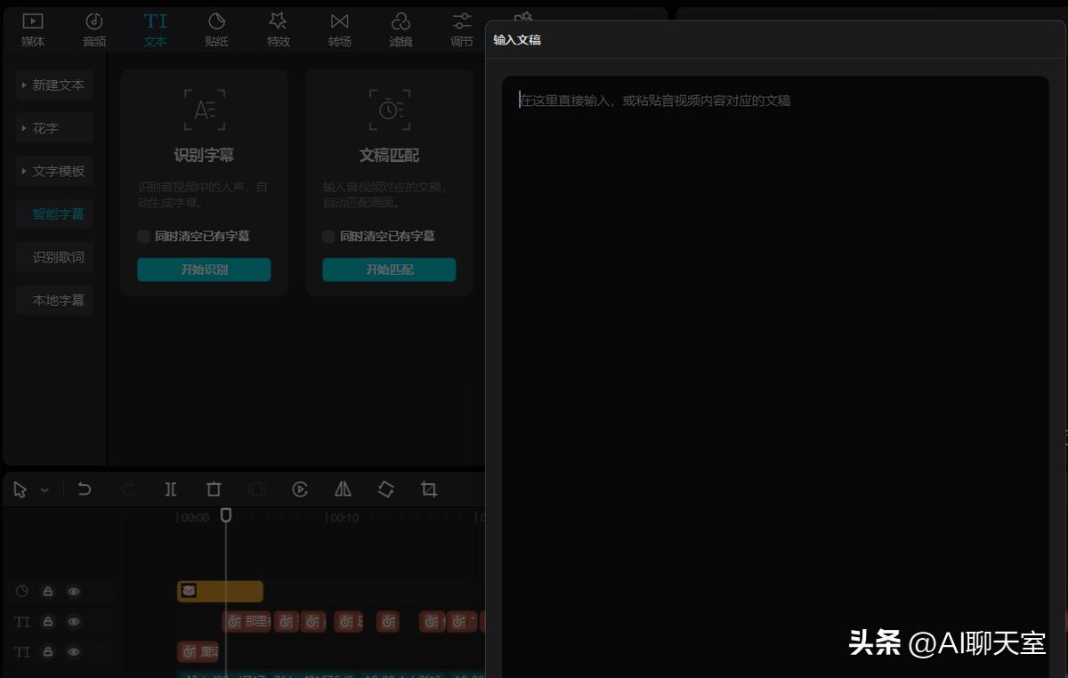The image size is (1068, 678).
Task: Click the 镜像 mirror icon in timeline toolbar
Action: (x=343, y=488)
